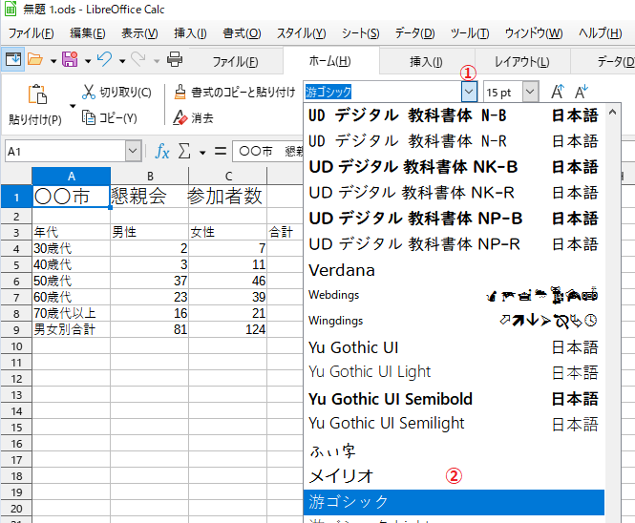635x523 pixels.
Task: Open the font size dropdown arrow
Action: coord(530,92)
